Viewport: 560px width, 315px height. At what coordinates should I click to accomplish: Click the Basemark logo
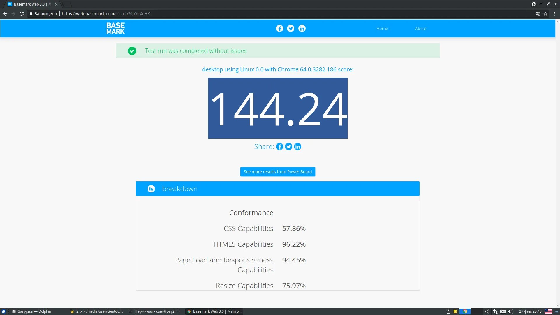116,28
